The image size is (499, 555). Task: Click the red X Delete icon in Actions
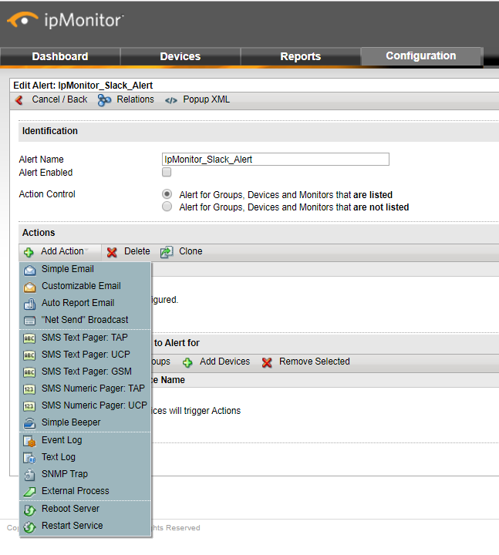(x=112, y=252)
